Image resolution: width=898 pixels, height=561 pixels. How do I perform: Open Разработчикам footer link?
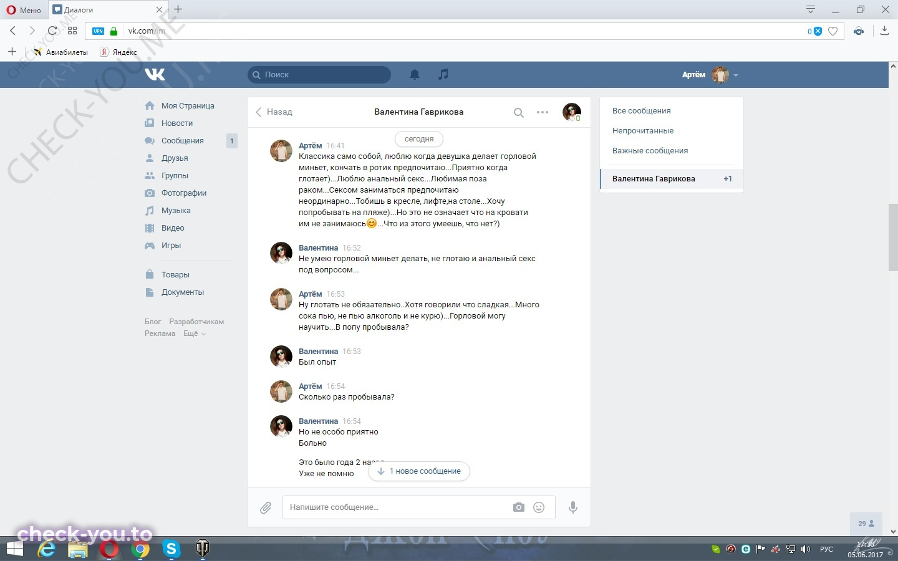(x=196, y=322)
